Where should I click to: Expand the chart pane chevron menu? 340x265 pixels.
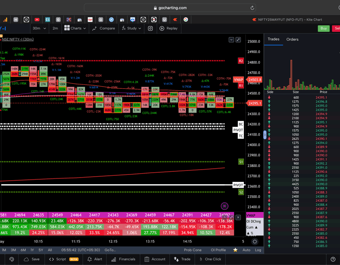pyautogui.click(x=231, y=40)
